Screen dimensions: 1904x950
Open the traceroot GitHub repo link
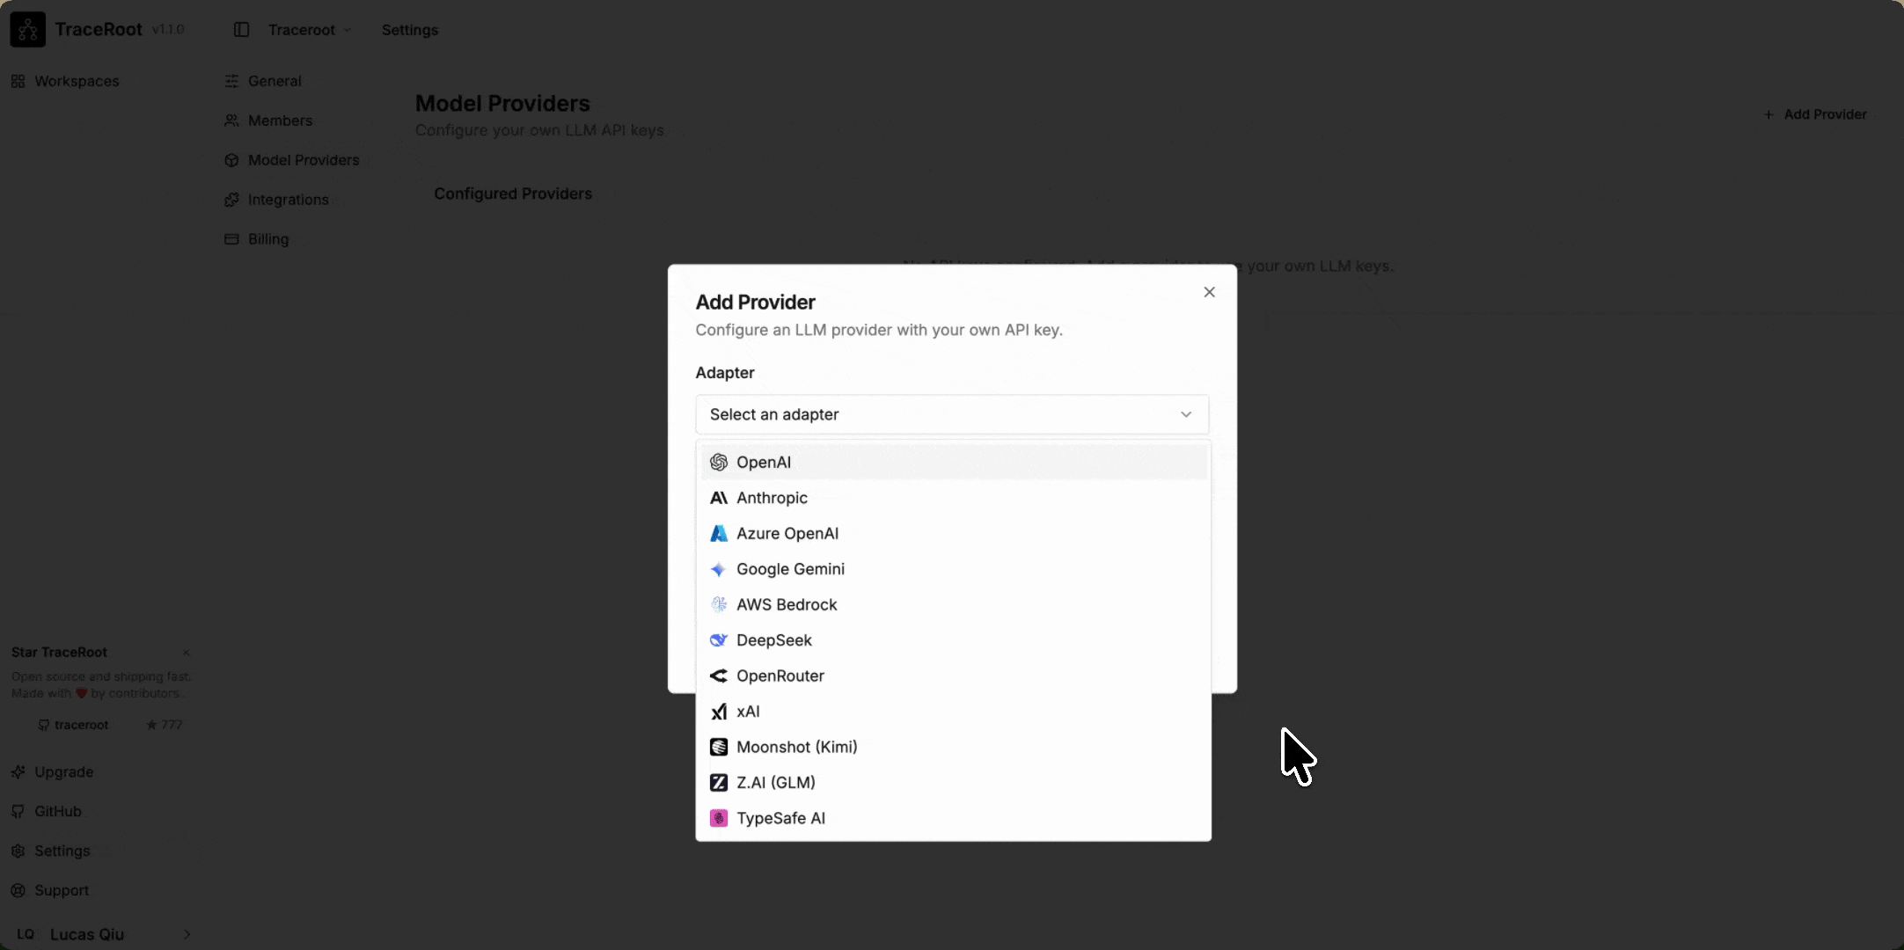(x=74, y=725)
